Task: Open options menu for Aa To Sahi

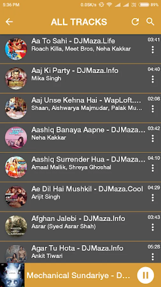Action: [153, 50]
